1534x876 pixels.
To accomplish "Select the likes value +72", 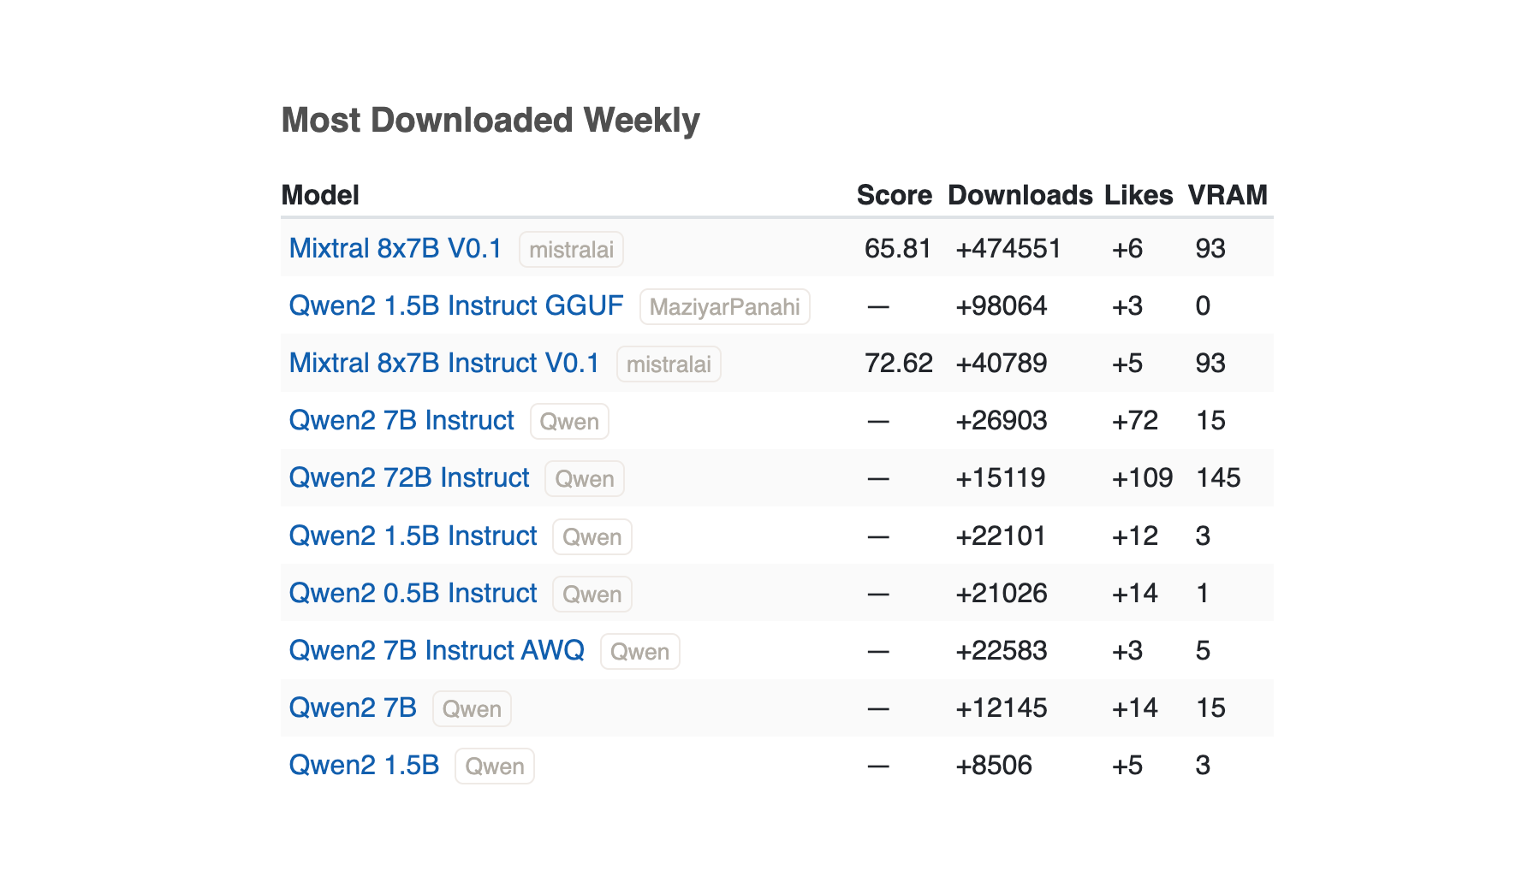I will (x=1135, y=420).
